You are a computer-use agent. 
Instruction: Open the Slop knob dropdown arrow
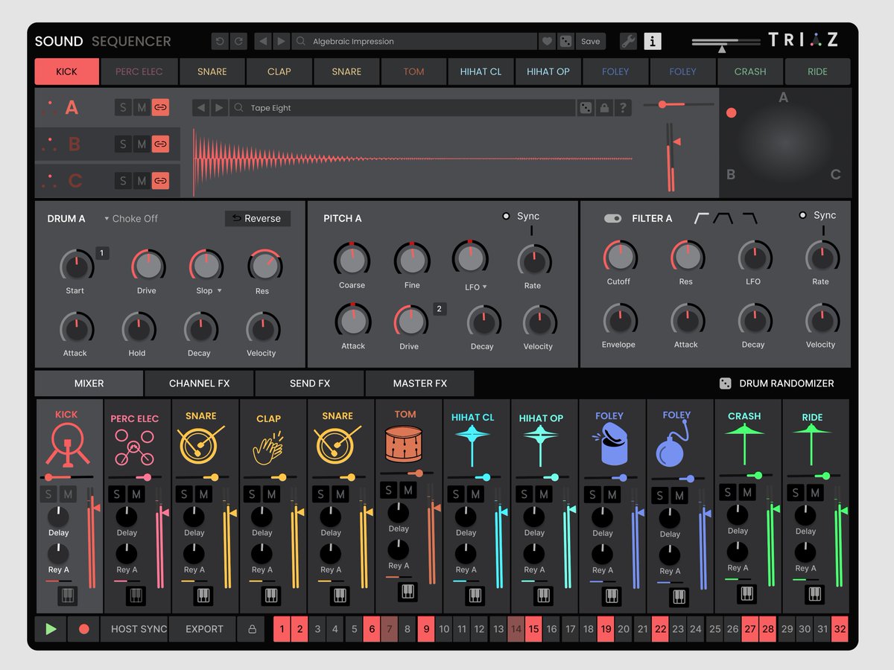coord(219,291)
